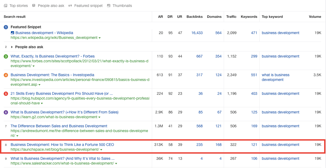
Task: Click the Thumbnails image icon
Action: pos(109,6)
